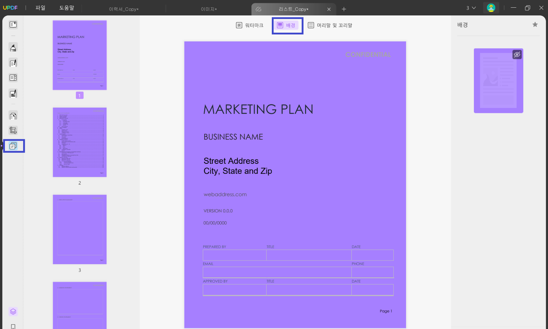548x329 pixels.
Task: Toggle background visibility eye on preset
Action: click(517, 54)
